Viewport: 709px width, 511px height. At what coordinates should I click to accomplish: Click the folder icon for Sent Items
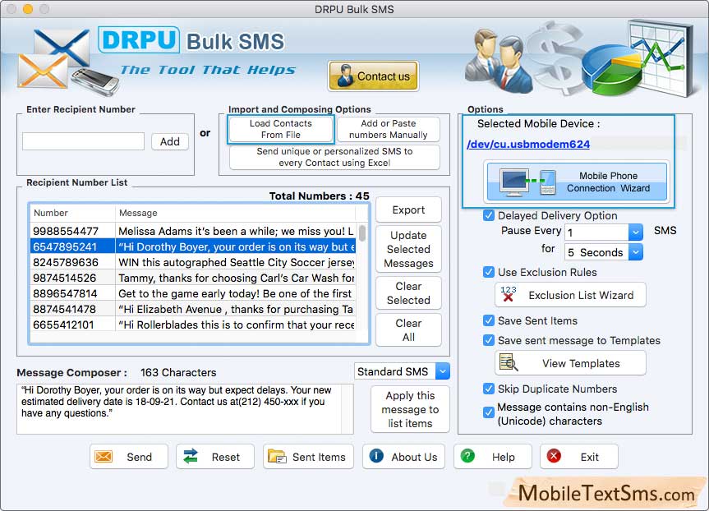tap(277, 456)
